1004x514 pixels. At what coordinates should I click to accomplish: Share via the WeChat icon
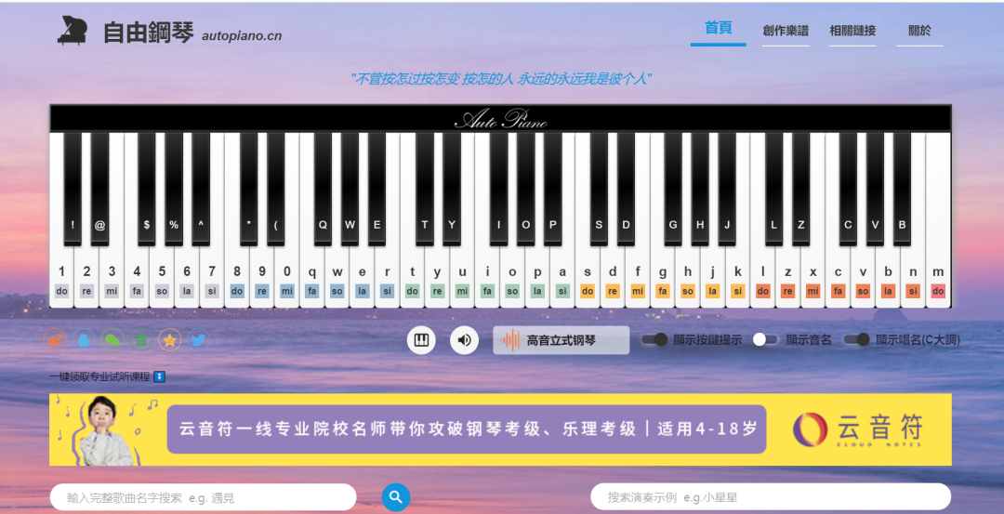click(112, 340)
